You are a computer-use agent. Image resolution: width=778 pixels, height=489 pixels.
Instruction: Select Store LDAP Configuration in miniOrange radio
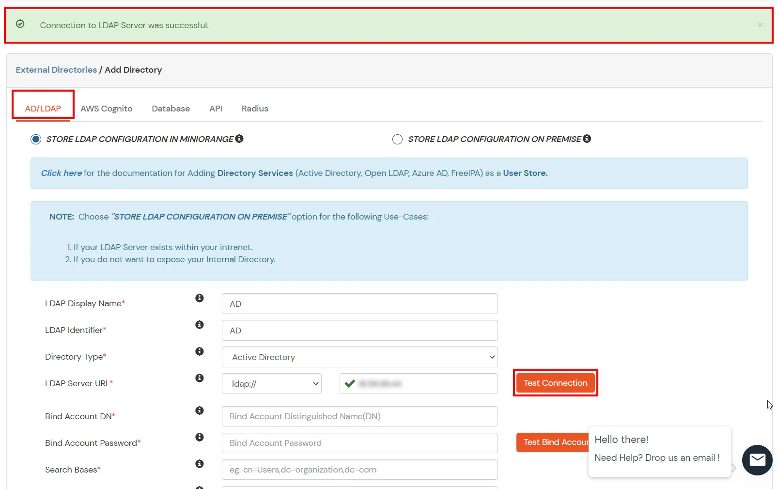pos(36,140)
